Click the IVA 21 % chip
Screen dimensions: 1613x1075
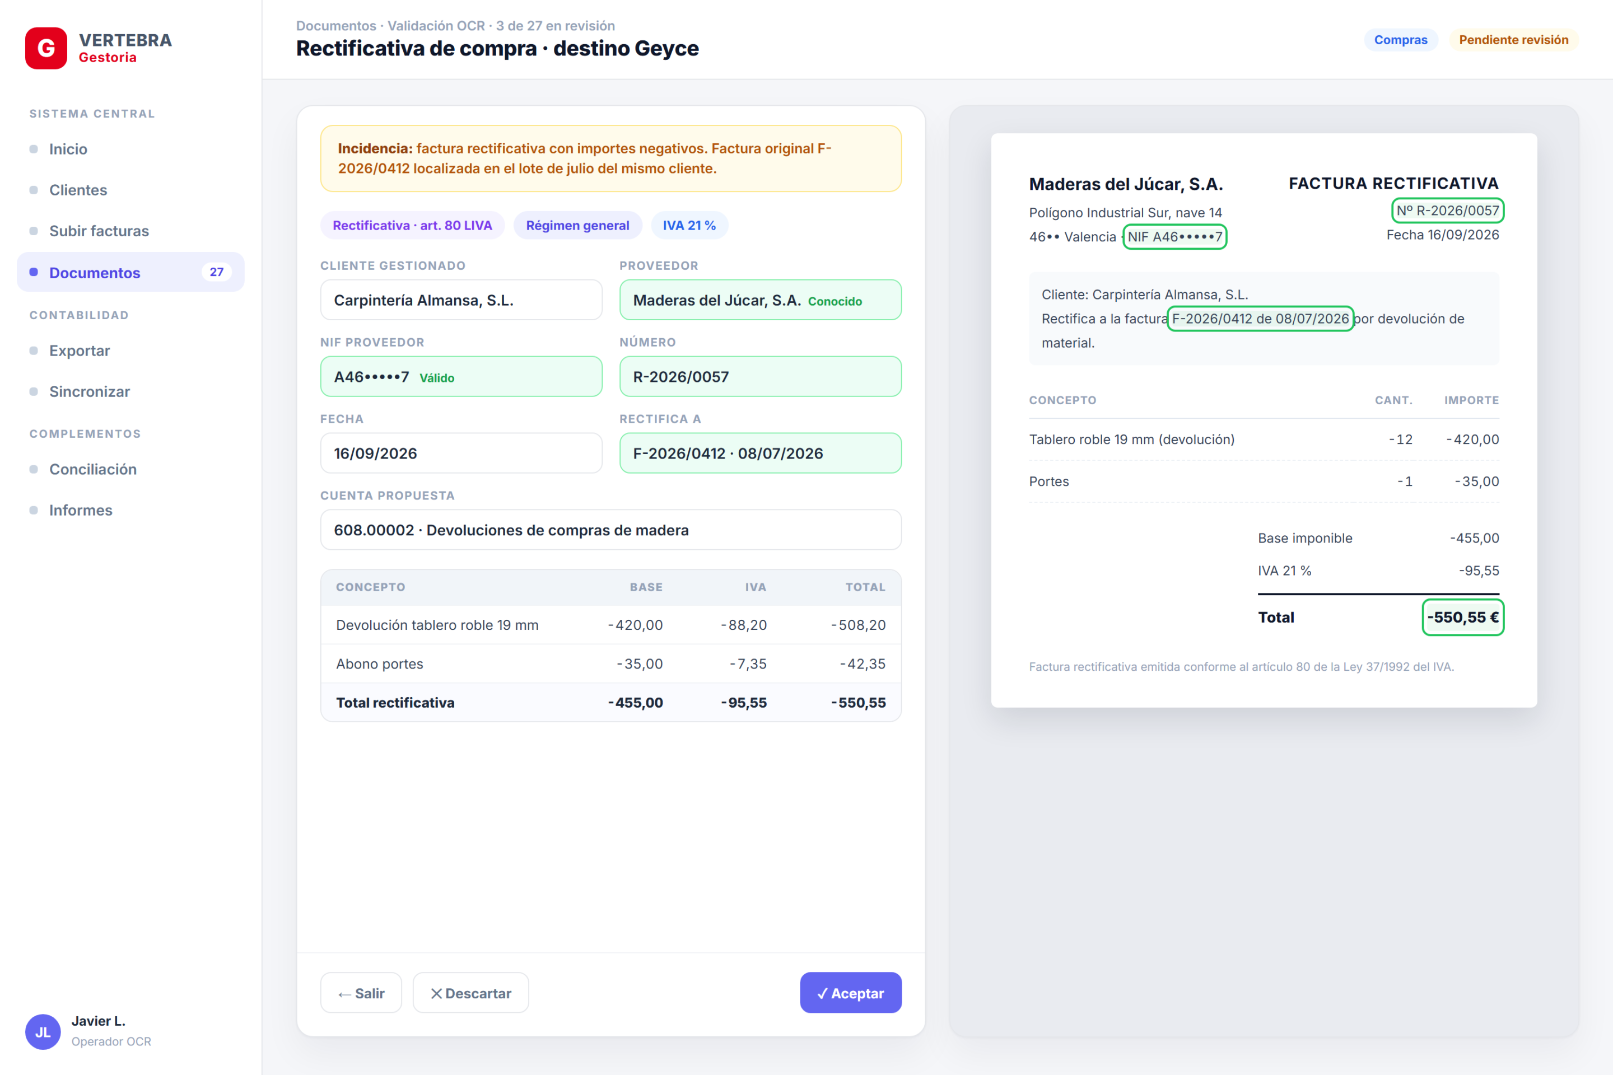(689, 226)
